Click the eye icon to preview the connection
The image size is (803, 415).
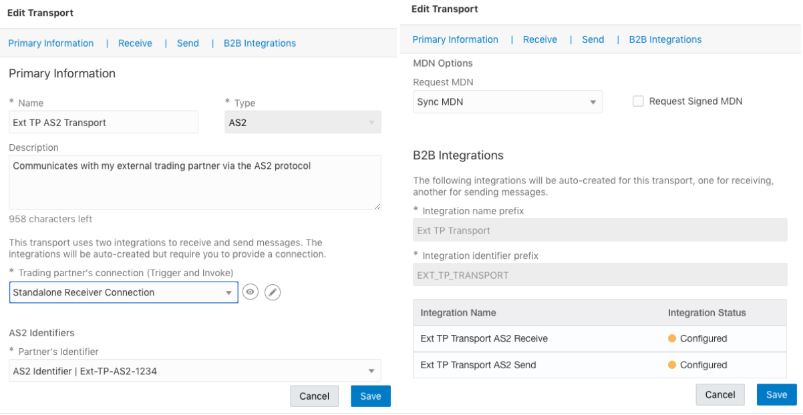tap(251, 292)
